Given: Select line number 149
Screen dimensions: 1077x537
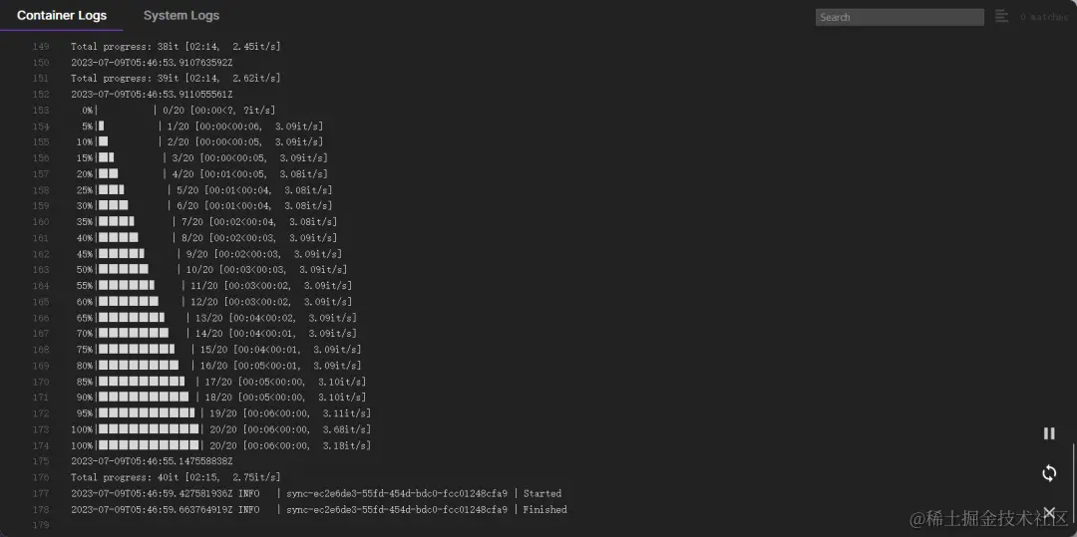Looking at the screenshot, I should pyautogui.click(x=41, y=46).
